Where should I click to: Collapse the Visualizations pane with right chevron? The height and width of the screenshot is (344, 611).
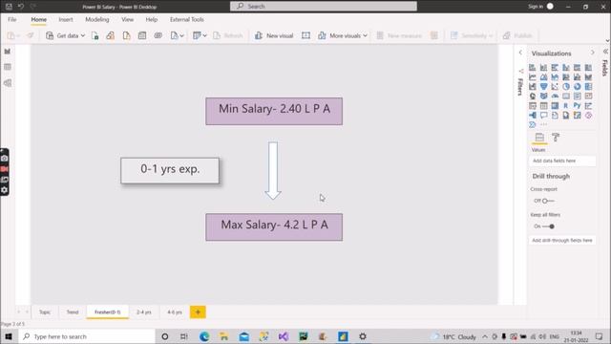click(x=593, y=53)
